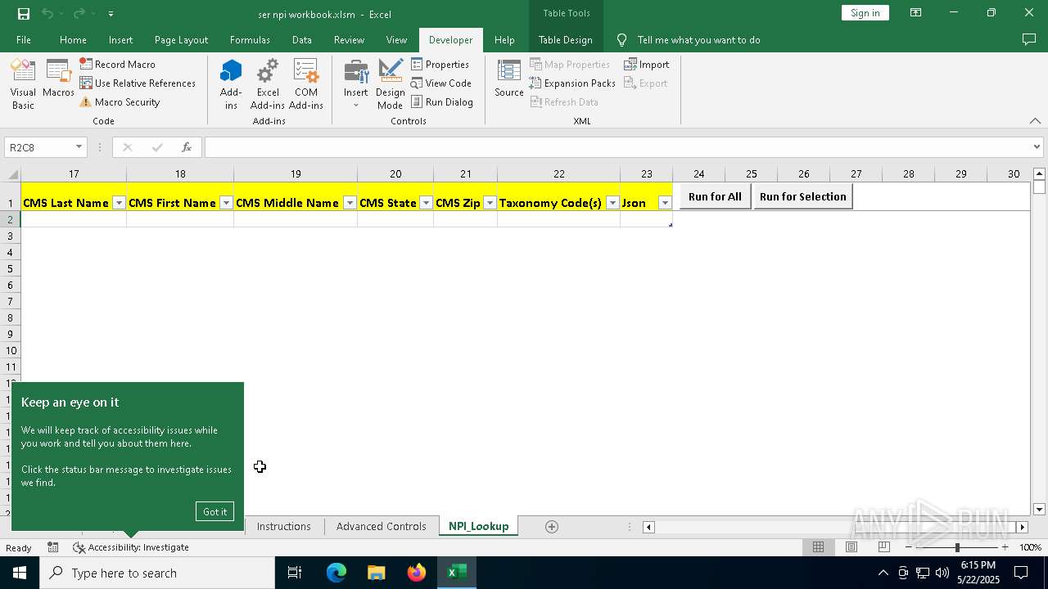Viewport: 1048px width, 589px height.
Task: Open the Macros dialog
Action: click(59, 79)
